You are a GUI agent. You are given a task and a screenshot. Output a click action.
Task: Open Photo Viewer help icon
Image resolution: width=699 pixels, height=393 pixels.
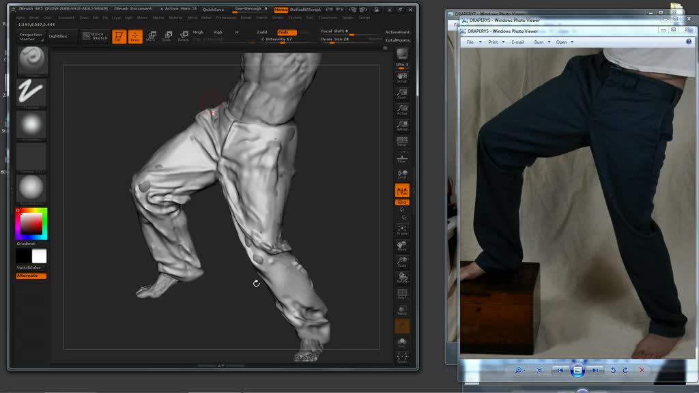tap(689, 42)
